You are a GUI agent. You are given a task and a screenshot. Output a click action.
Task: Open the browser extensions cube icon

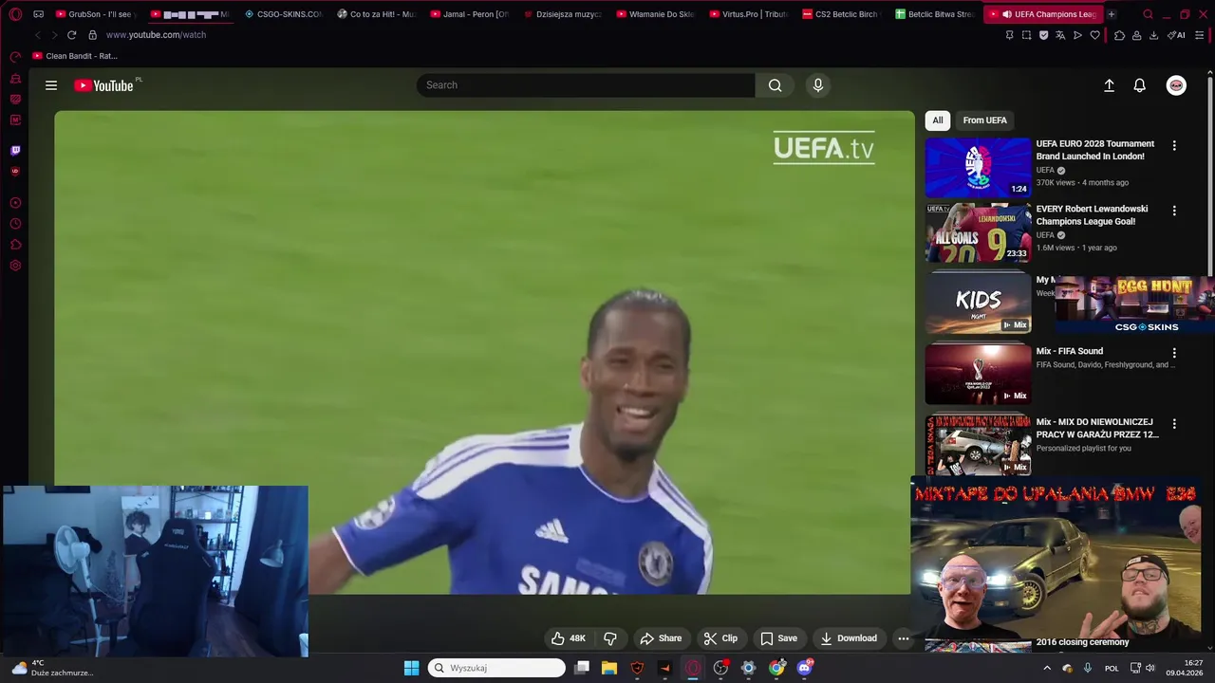(1119, 35)
